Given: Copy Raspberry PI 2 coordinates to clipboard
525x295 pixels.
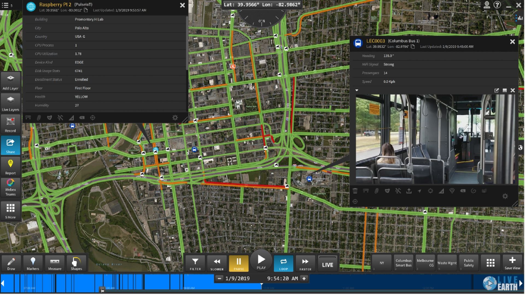Looking at the screenshot, I should (86, 10).
